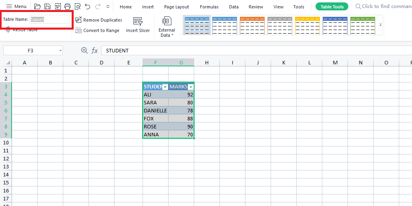Click the Name Box showing F3
The image size is (412, 206).
pyautogui.click(x=30, y=51)
